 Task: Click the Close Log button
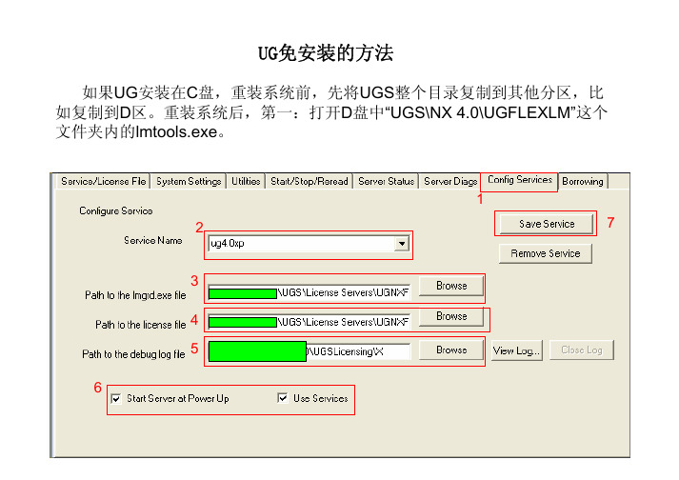[x=582, y=350]
